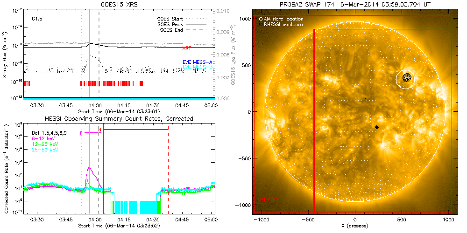Click the AIA flare location legend circle
467x233 pixels.
click(x=260, y=19)
